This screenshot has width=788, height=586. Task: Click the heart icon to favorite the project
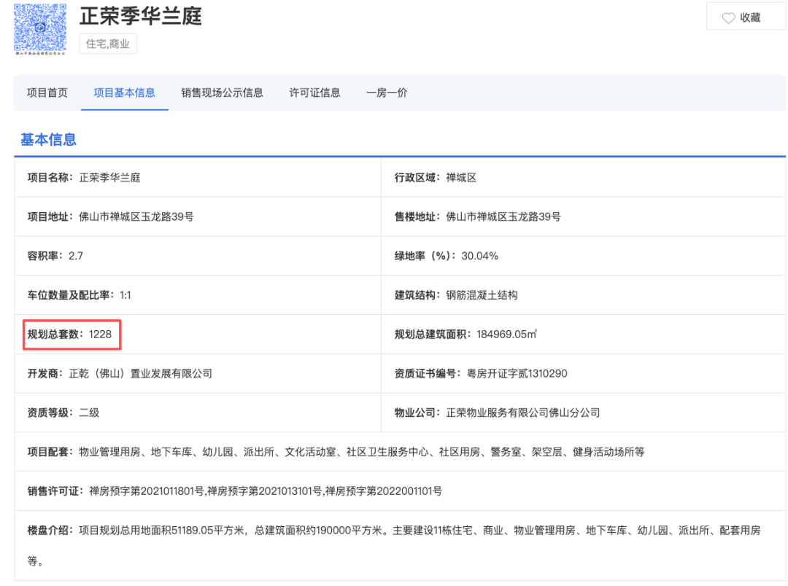coord(728,17)
